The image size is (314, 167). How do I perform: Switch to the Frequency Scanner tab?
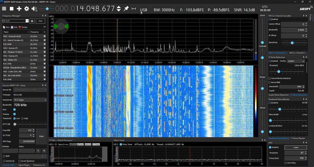point(40,165)
